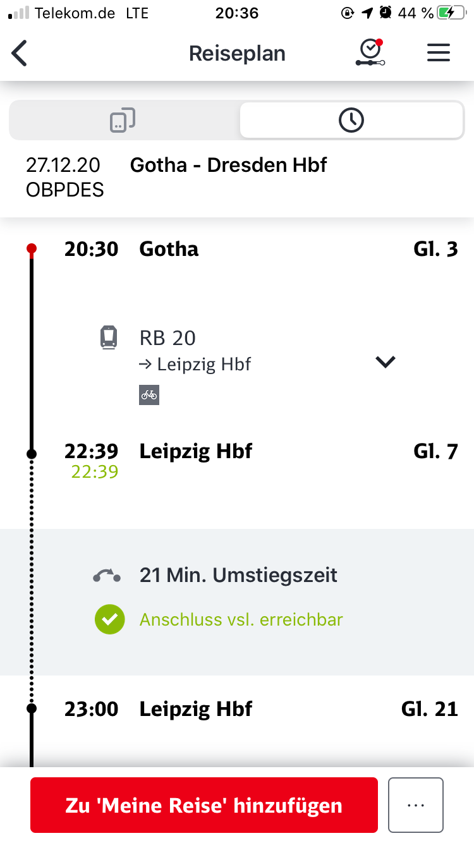Open RB 20 → Leipzig Hbf details
474x843 pixels.
[195, 351]
